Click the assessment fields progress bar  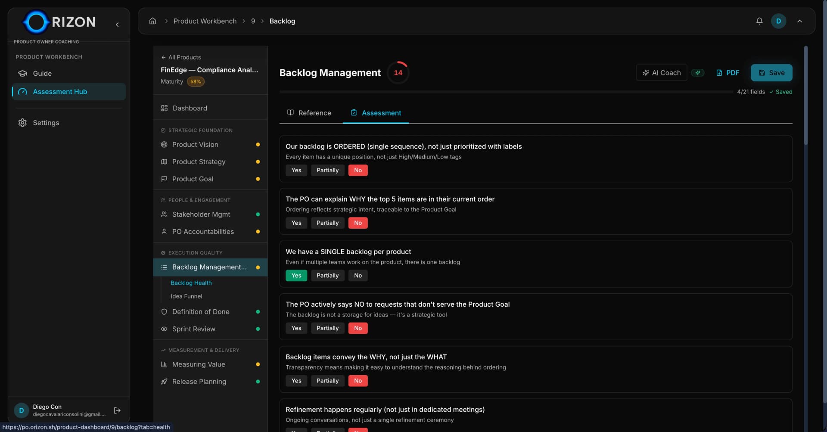(506, 92)
